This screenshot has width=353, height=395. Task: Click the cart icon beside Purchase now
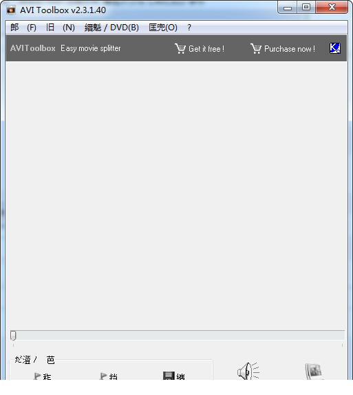pos(256,48)
